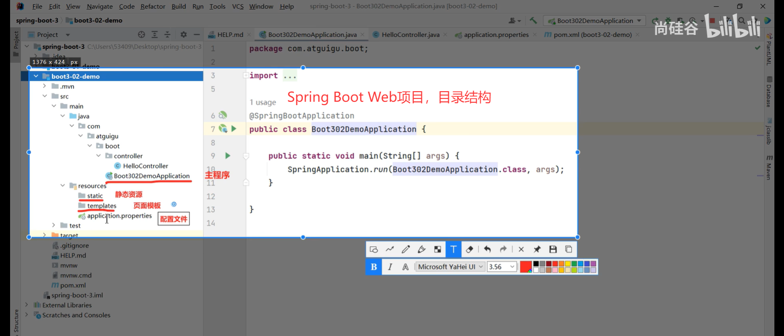
Task: Open the Maven side panel
Action: coord(769,168)
